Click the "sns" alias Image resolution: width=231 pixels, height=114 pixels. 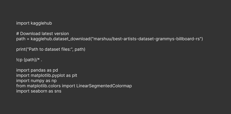pyautogui.click(x=57, y=91)
